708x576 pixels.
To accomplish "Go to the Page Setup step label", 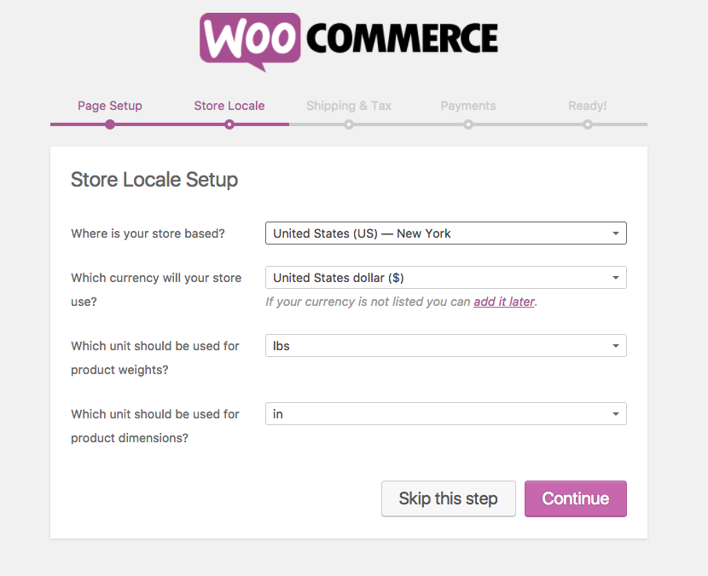I will coord(110,106).
